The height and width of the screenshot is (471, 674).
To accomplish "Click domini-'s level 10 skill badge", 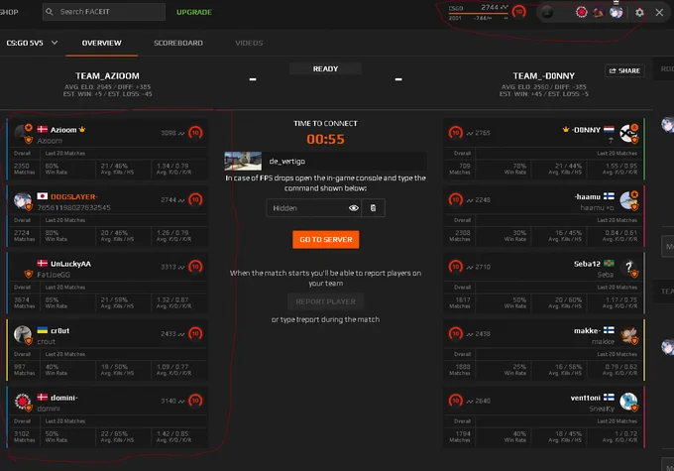I will (195, 401).
